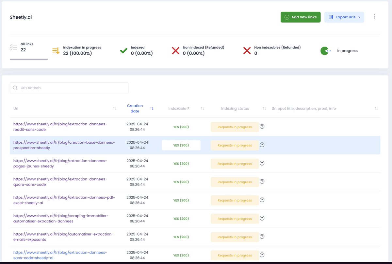Screen dimensions: 392x264
Task: Click Requests in progress badge for quora row
Action: point(235,182)
